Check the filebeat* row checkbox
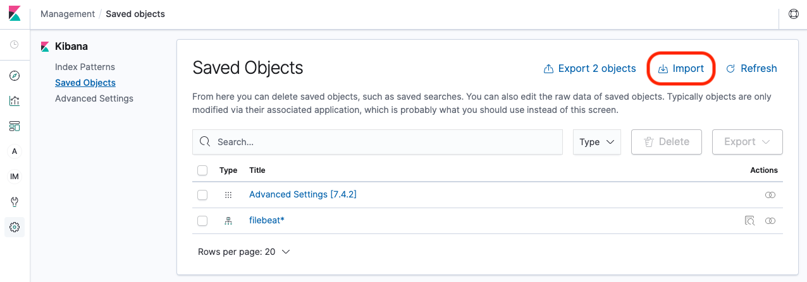This screenshot has height=282, width=807. tap(202, 221)
